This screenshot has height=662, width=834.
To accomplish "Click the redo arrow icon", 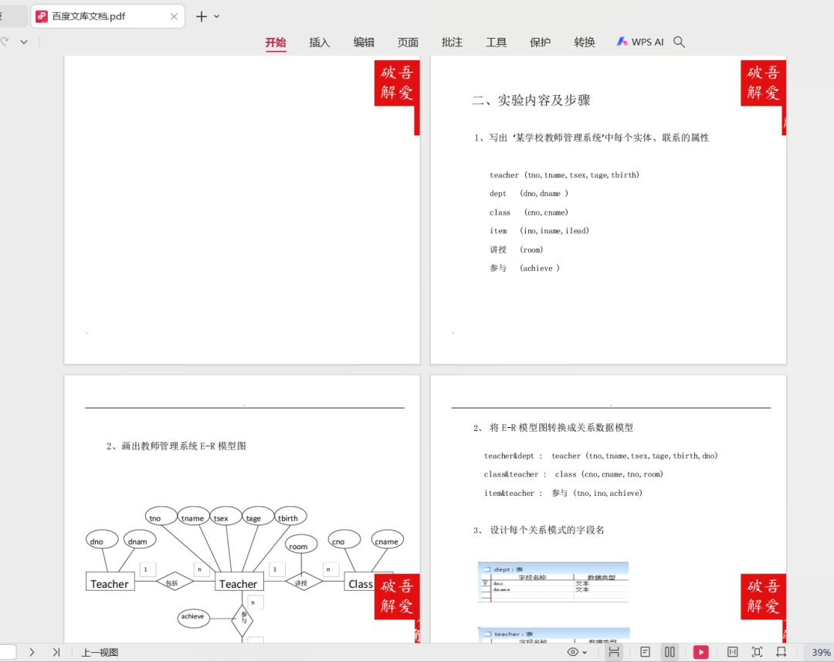I will 5,42.
